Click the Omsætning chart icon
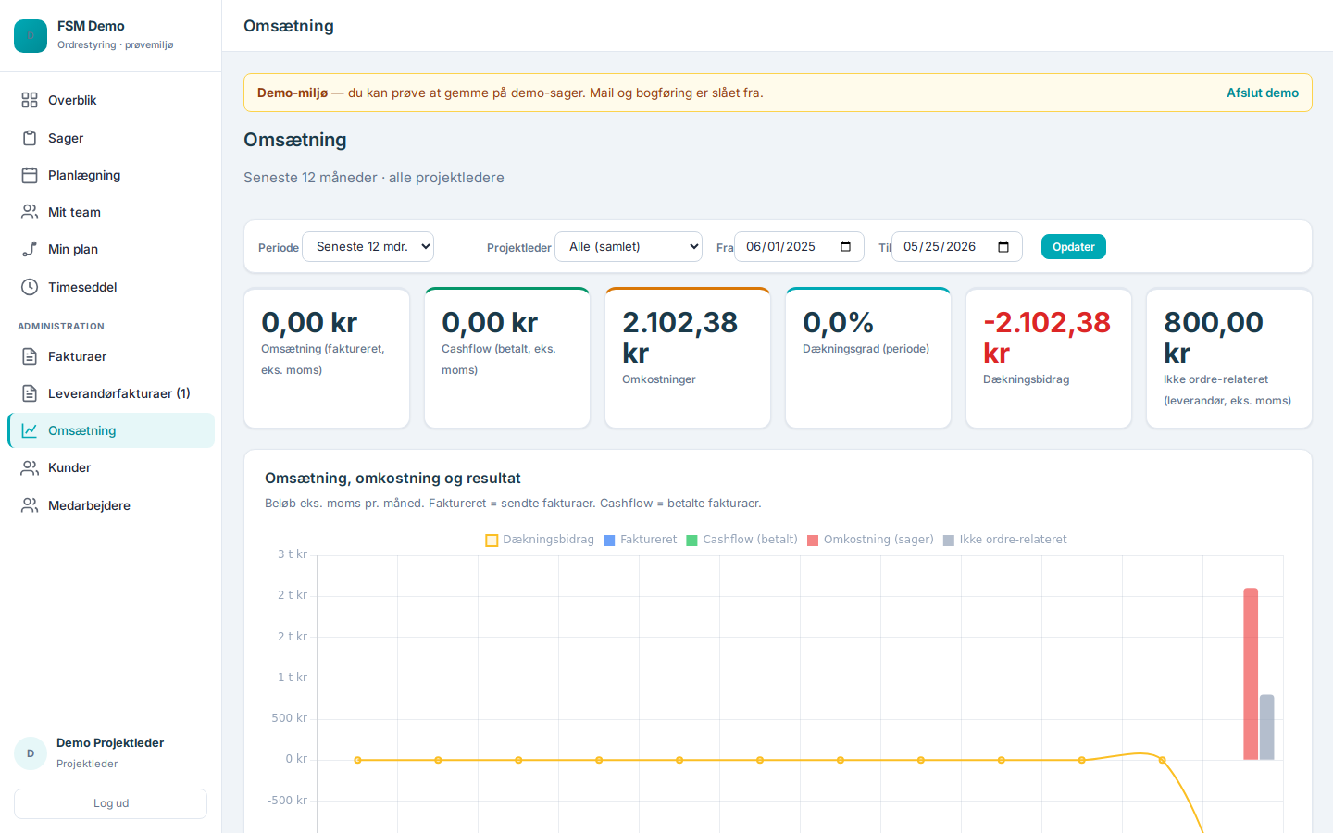This screenshot has width=1333, height=833. coord(30,430)
